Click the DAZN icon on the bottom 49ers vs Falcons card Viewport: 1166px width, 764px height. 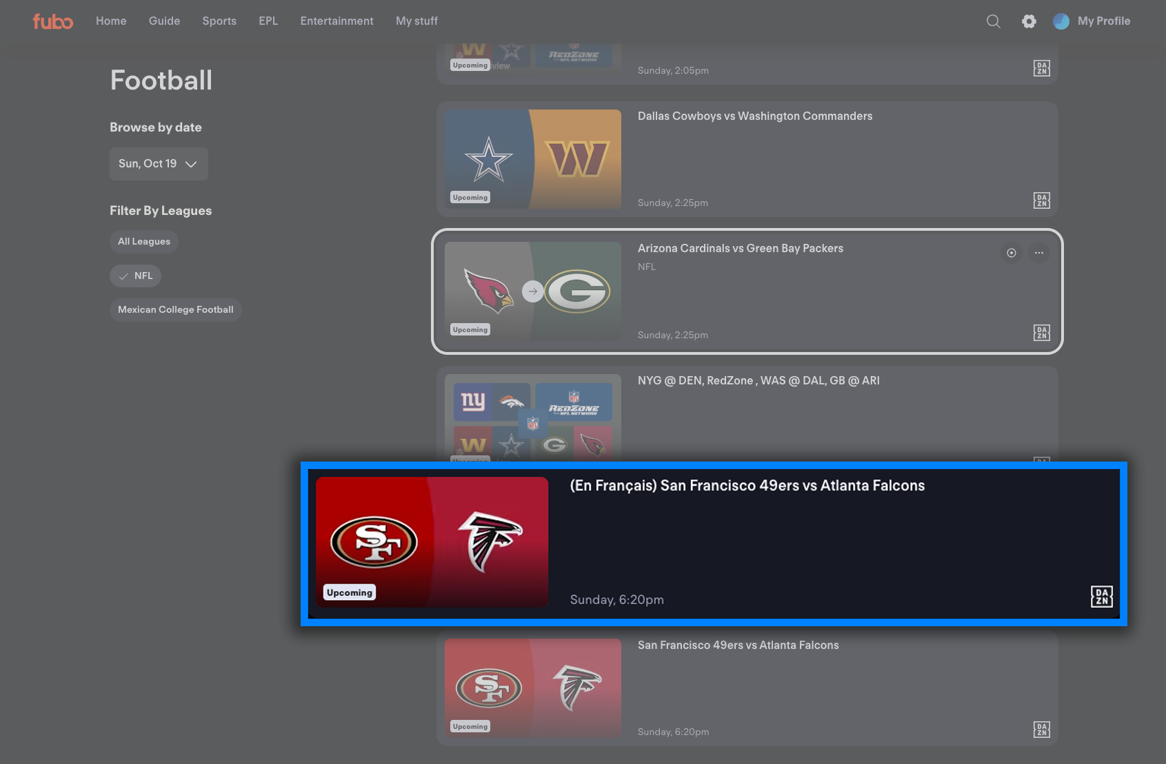(x=1041, y=730)
